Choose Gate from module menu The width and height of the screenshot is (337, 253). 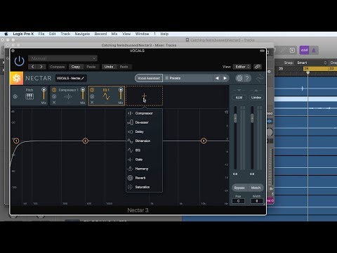144,160
